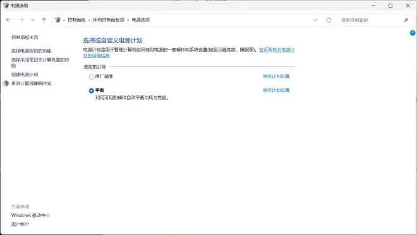Open the address bar history dropdown
Image resolution: width=417 pixels, height=235 pixels.
click(x=315, y=20)
